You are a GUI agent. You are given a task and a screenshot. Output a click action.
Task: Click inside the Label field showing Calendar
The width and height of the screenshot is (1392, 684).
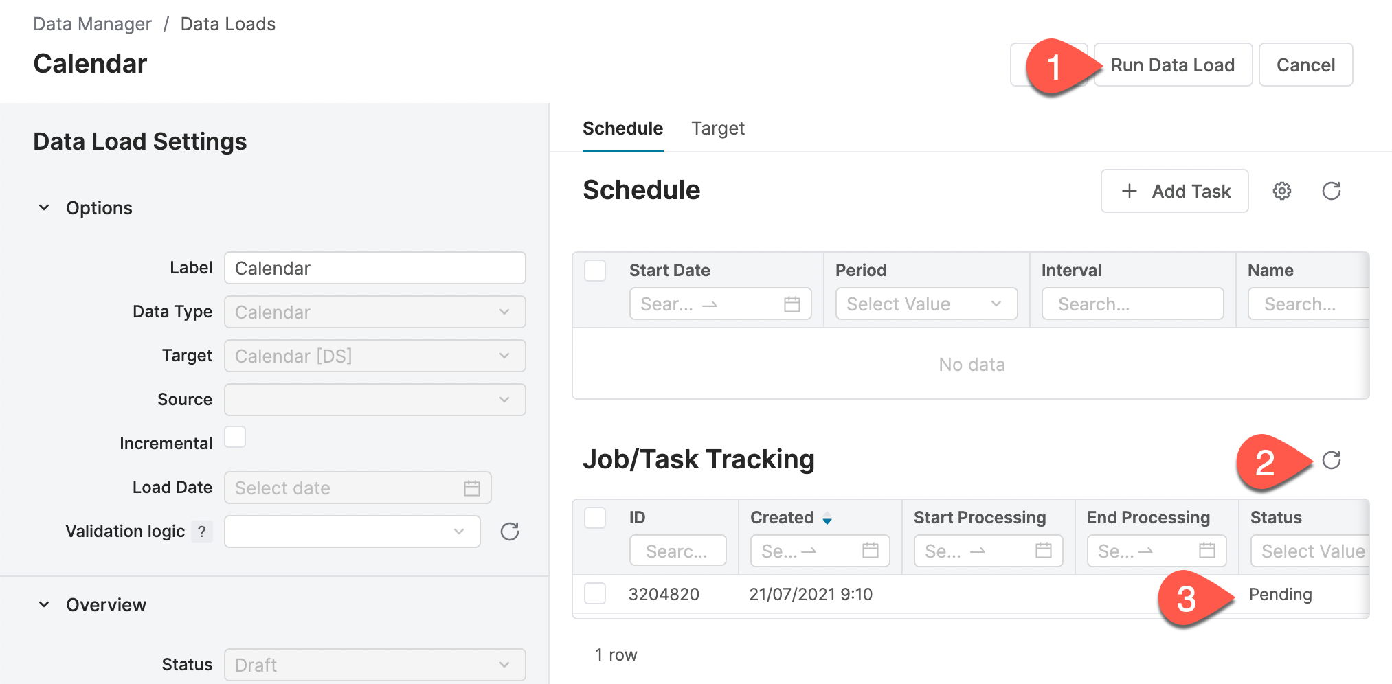374,268
